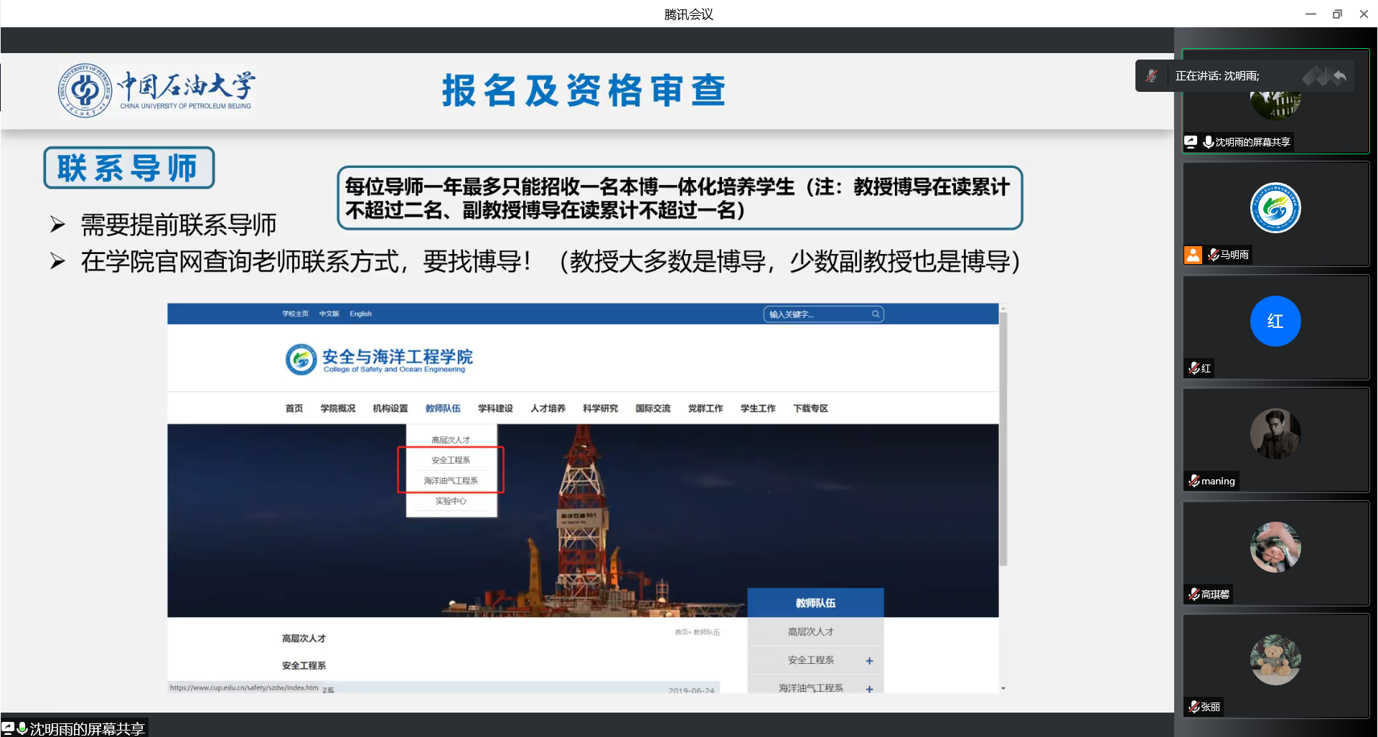Click the blue 红 avatar circle
This screenshot has height=737, width=1378.
click(1275, 321)
